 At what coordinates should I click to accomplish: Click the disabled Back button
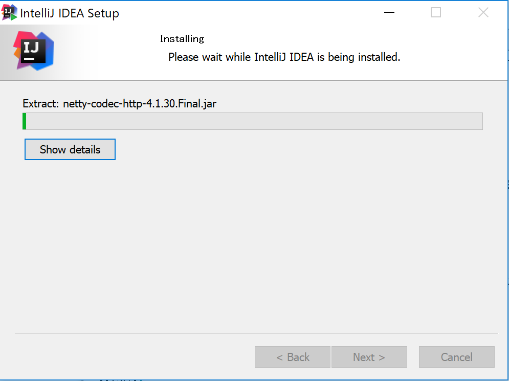(292, 357)
